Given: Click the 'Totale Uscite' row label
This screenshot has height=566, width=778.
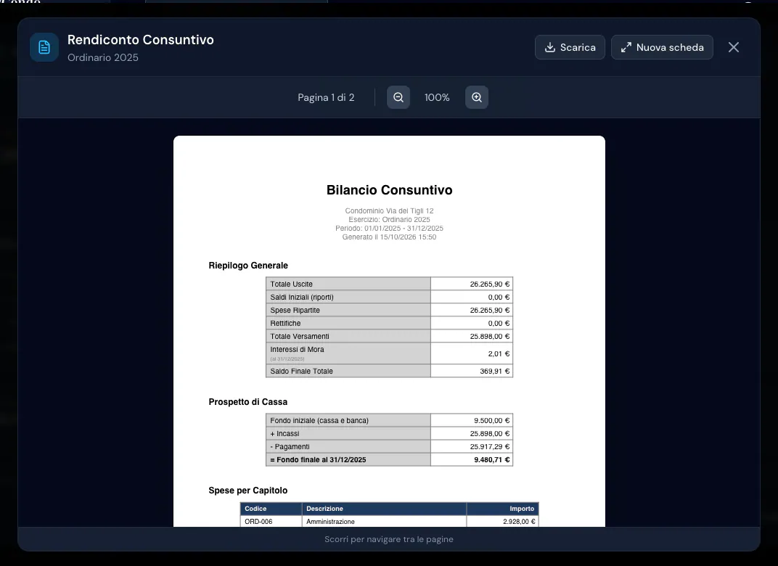Looking at the screenshot, I should 291,284.
